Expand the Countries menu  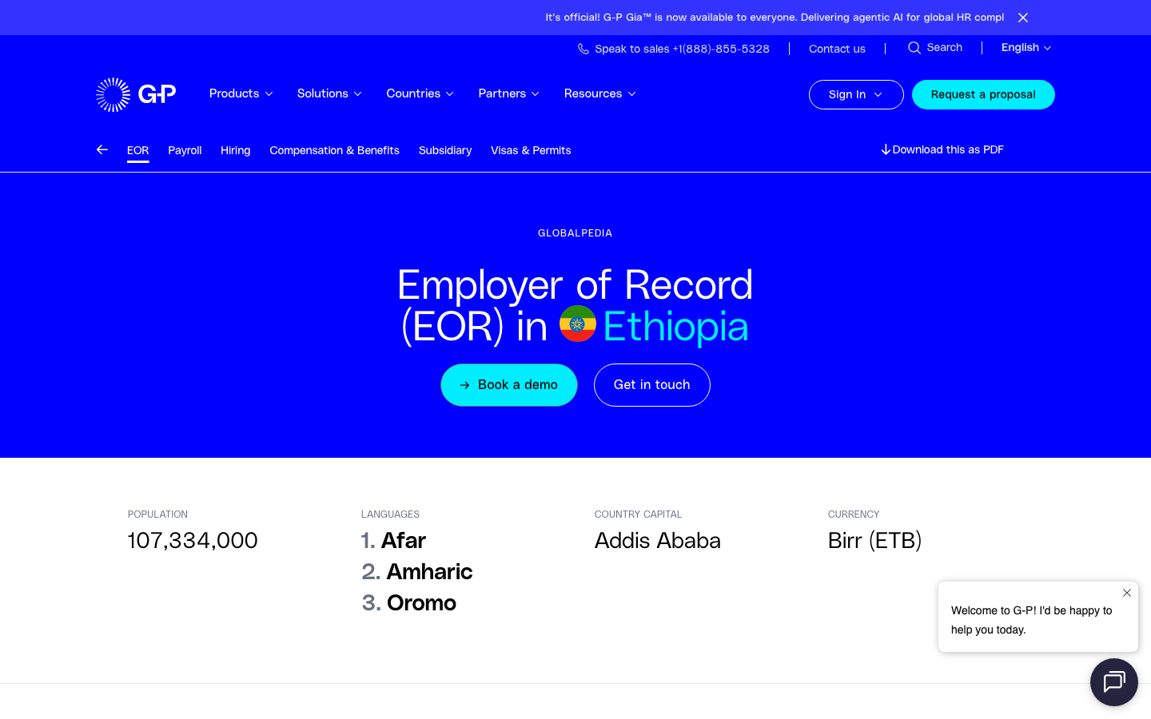(420, 93)
